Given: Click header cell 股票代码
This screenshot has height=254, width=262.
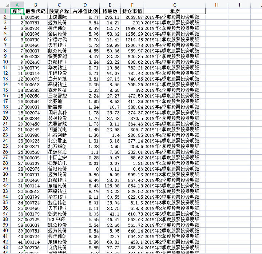Looking at the screenshot, I should [x=36, y=11].
